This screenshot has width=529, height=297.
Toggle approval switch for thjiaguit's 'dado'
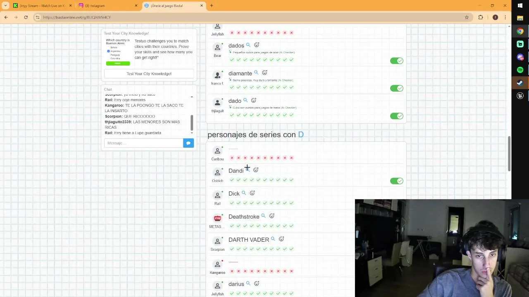[397, 116]
